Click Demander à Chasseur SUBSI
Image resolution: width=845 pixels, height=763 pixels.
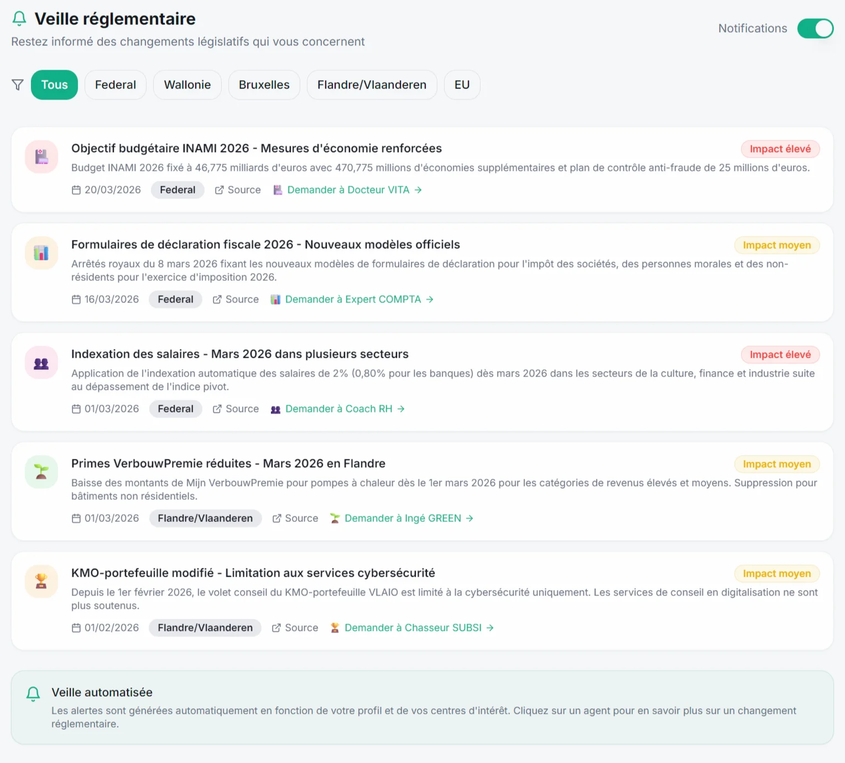413,628
